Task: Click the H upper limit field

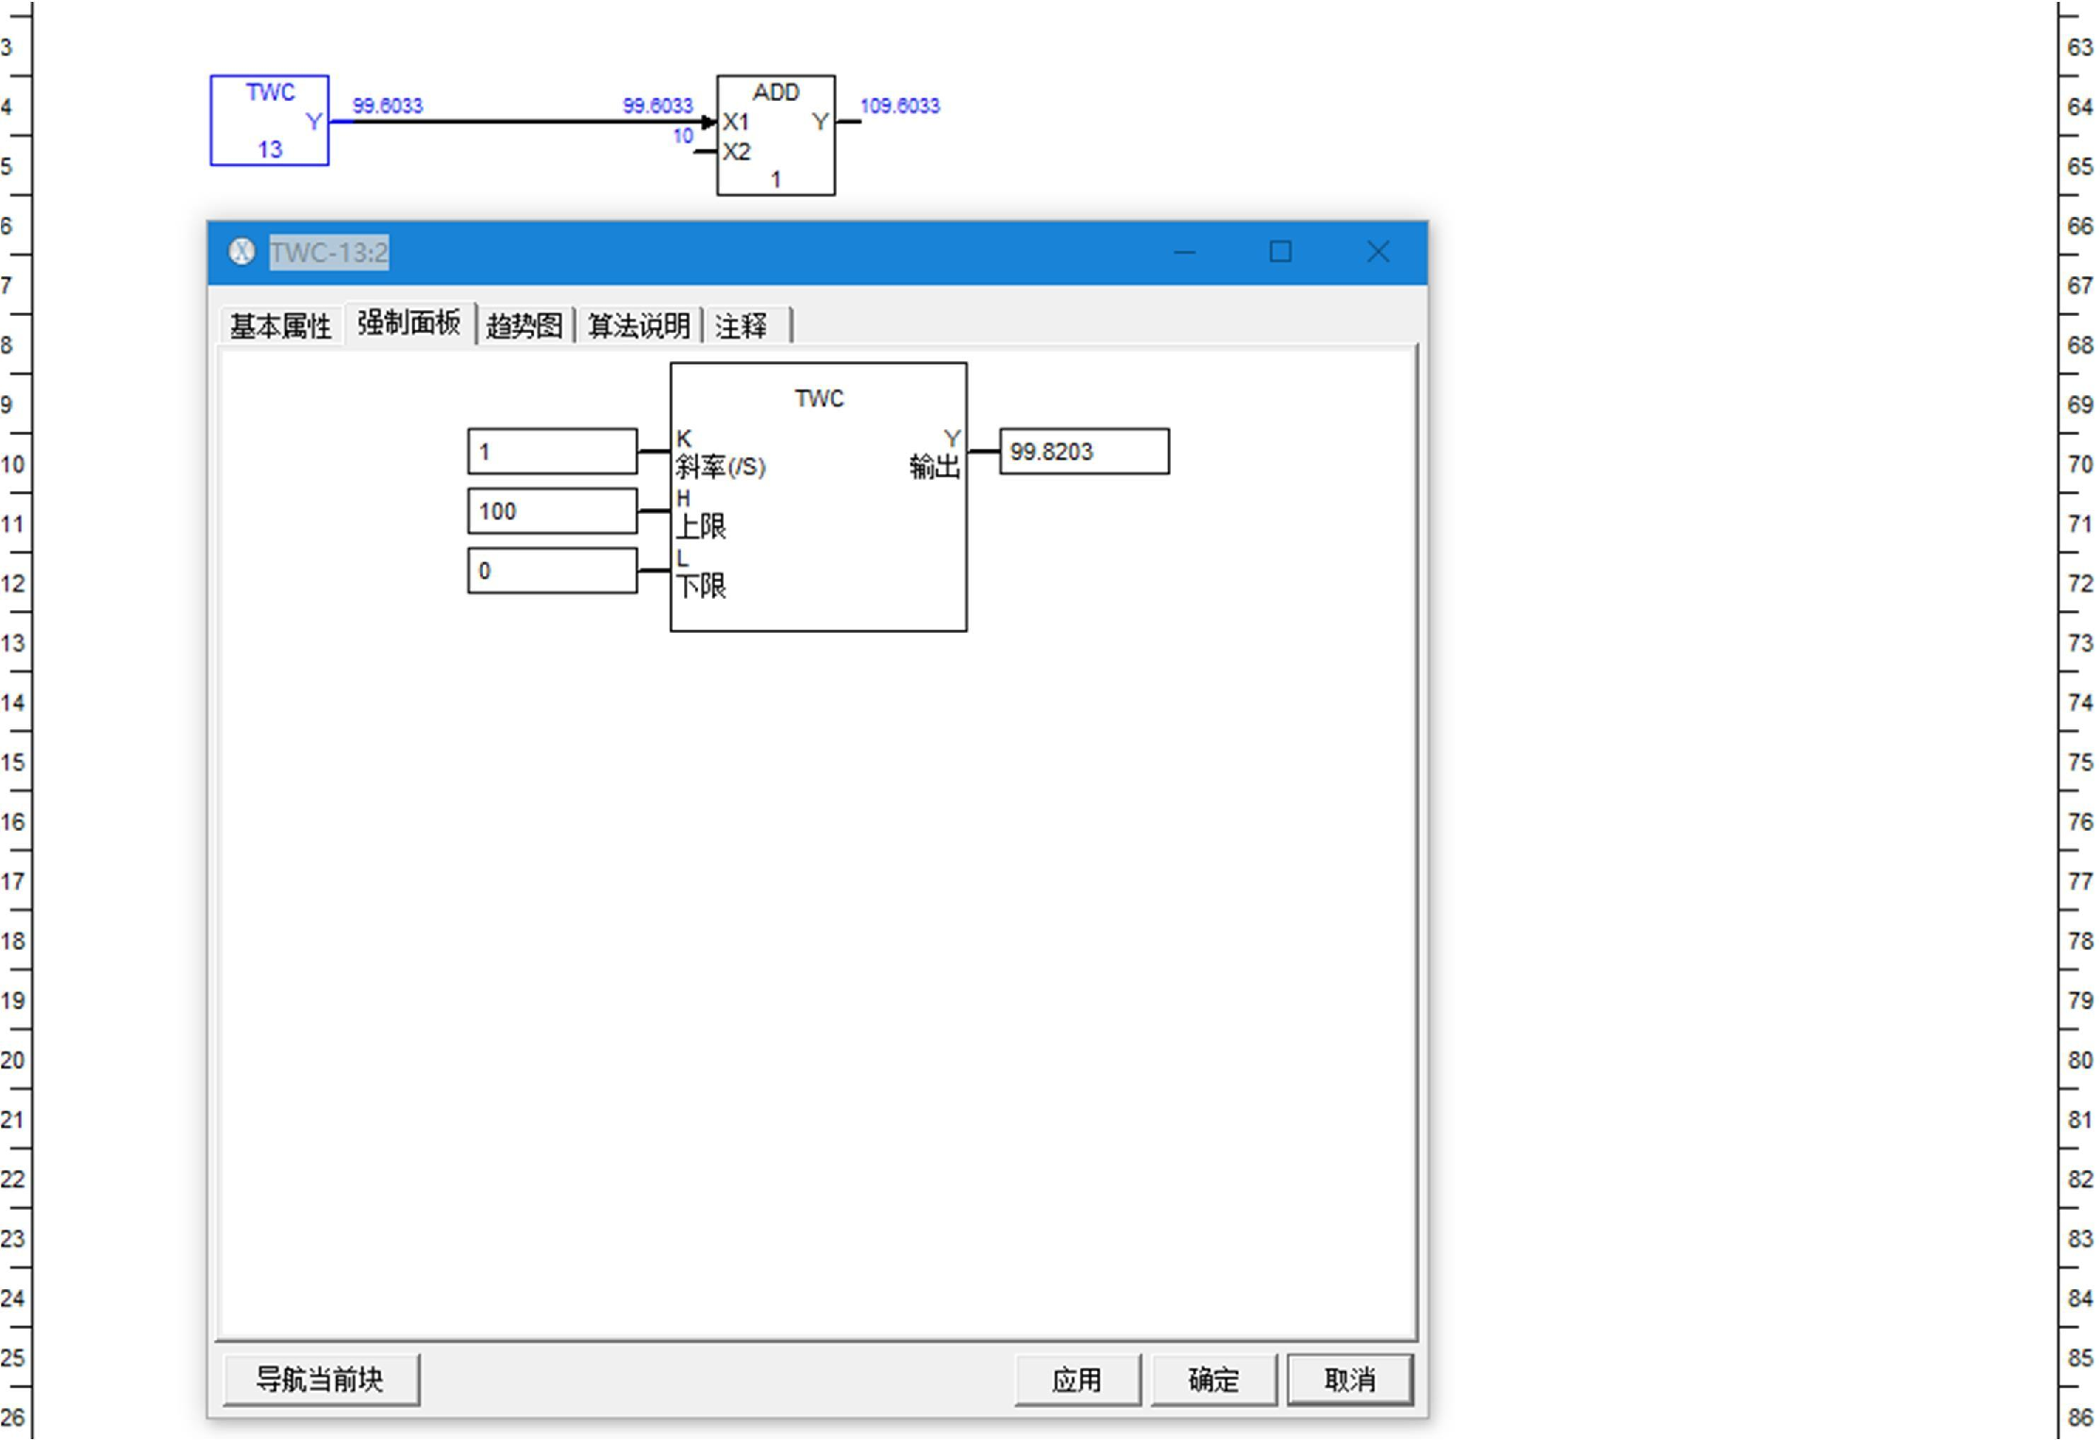Action: point(552,511)
